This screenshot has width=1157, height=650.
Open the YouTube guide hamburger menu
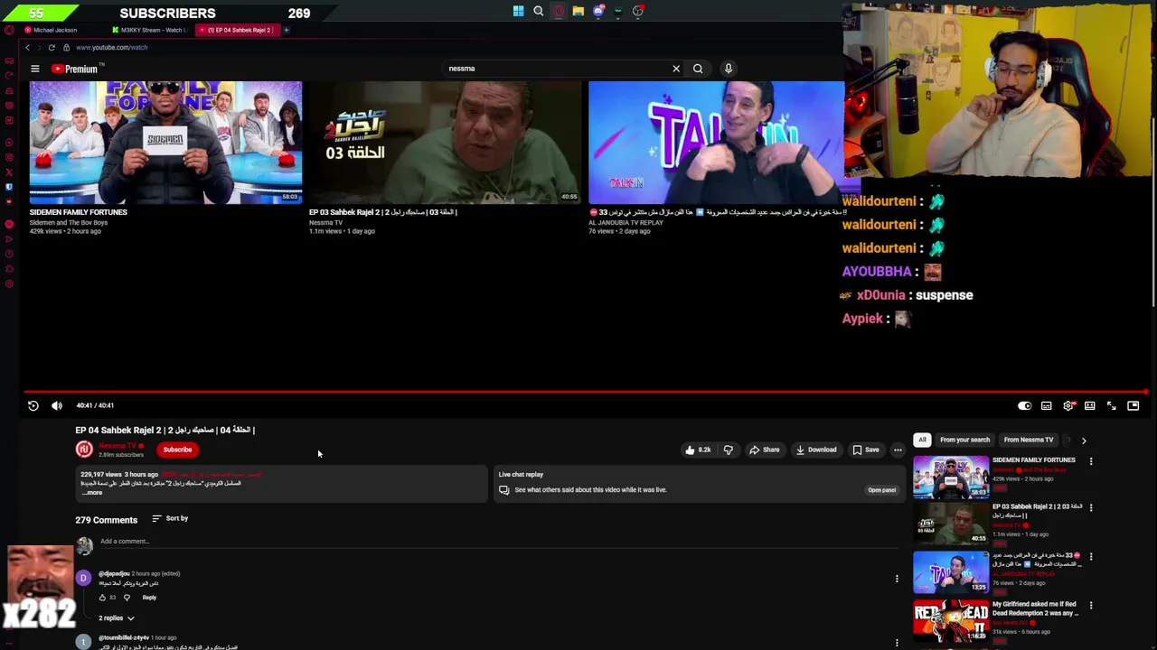point(35,69)
